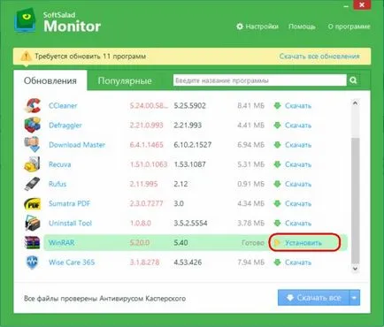Click the green download arrow for Download Master
The width and height of the screenshot is (384, 327).
click(277, 145)
